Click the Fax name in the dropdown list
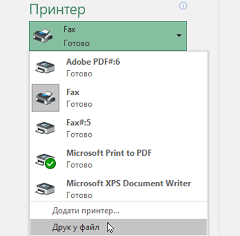240x236 pixels. coord(73,92)
